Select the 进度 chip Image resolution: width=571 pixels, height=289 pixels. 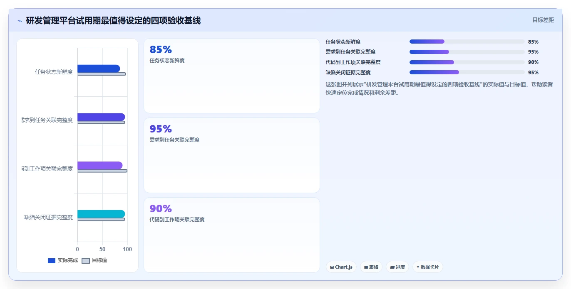tap(397, 267)
